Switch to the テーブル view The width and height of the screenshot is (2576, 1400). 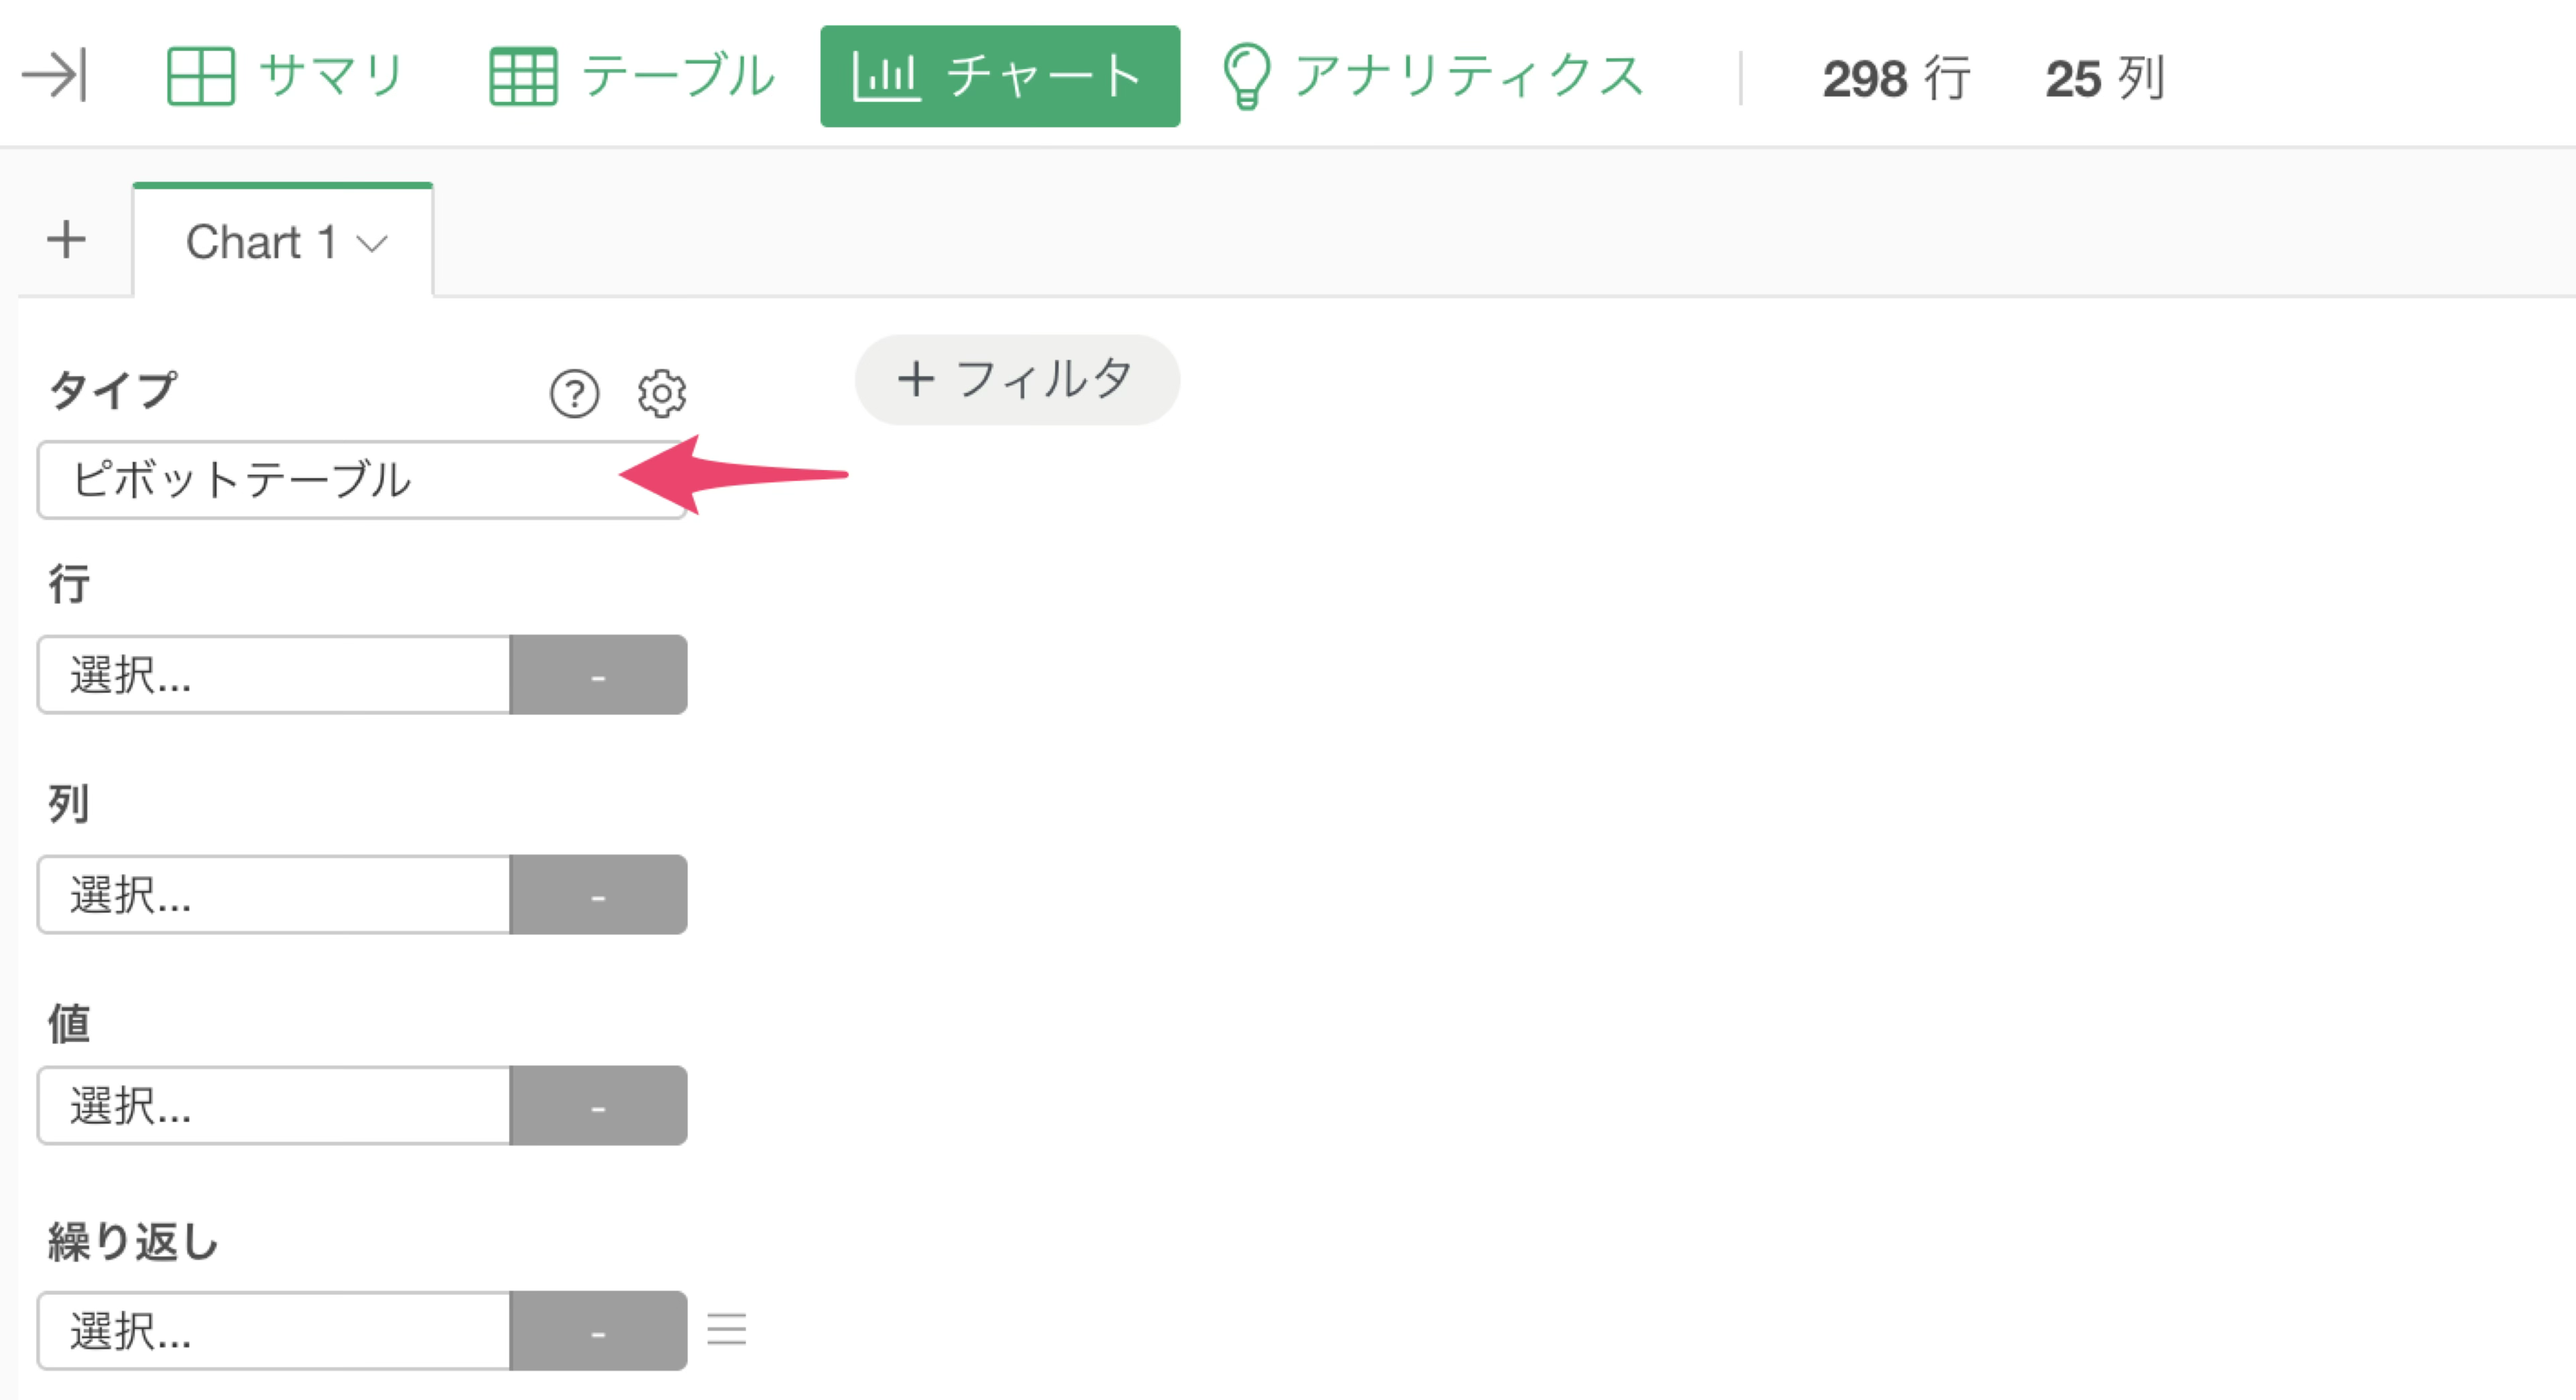click(x=632, y=76)
